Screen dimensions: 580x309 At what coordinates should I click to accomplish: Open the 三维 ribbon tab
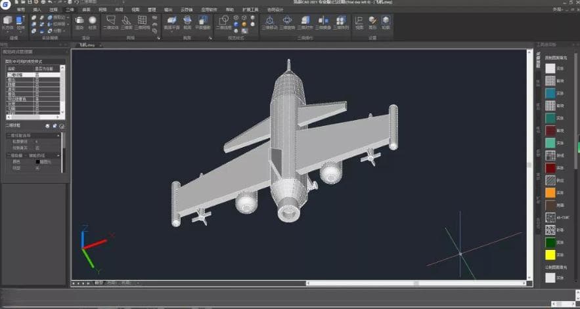tap(70, 10)
